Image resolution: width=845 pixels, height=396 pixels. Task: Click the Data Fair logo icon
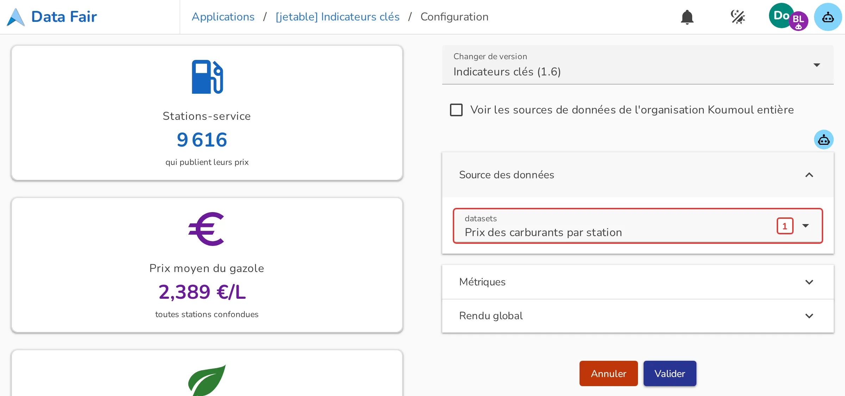click(16, 17)
